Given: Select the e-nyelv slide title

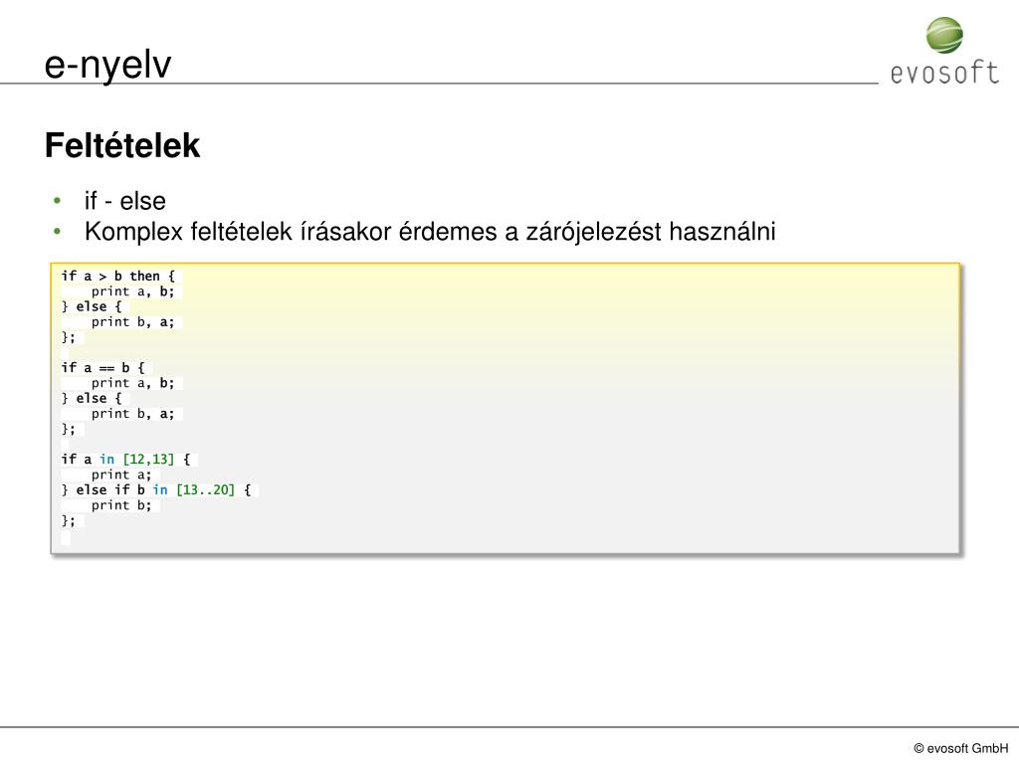Looking at the screenshot, I should pos(107,65).
